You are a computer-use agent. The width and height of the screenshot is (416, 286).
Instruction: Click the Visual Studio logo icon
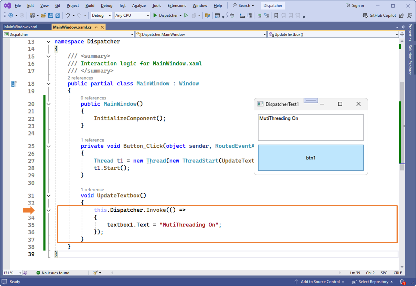pyautogui.click(x=8, y=5)
